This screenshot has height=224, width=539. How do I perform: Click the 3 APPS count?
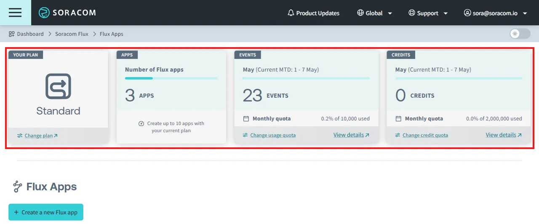[x=139, y=96]
